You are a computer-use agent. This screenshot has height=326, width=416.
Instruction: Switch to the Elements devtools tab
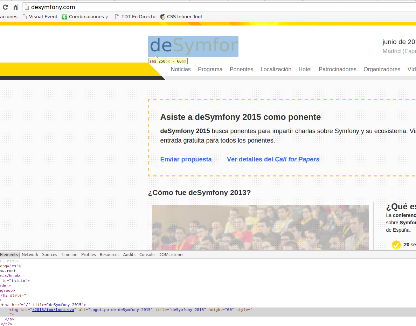click(9, 254)
